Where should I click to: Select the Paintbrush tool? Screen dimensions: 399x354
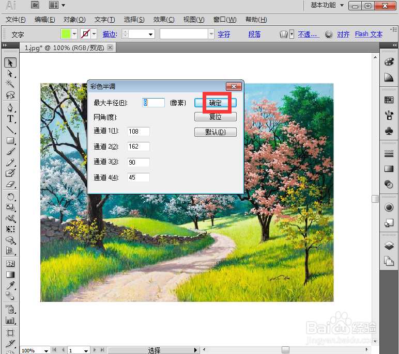(x=10, y=152)
